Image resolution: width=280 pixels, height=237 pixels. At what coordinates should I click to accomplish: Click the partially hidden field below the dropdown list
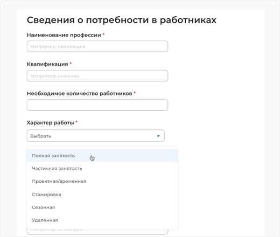98,232
